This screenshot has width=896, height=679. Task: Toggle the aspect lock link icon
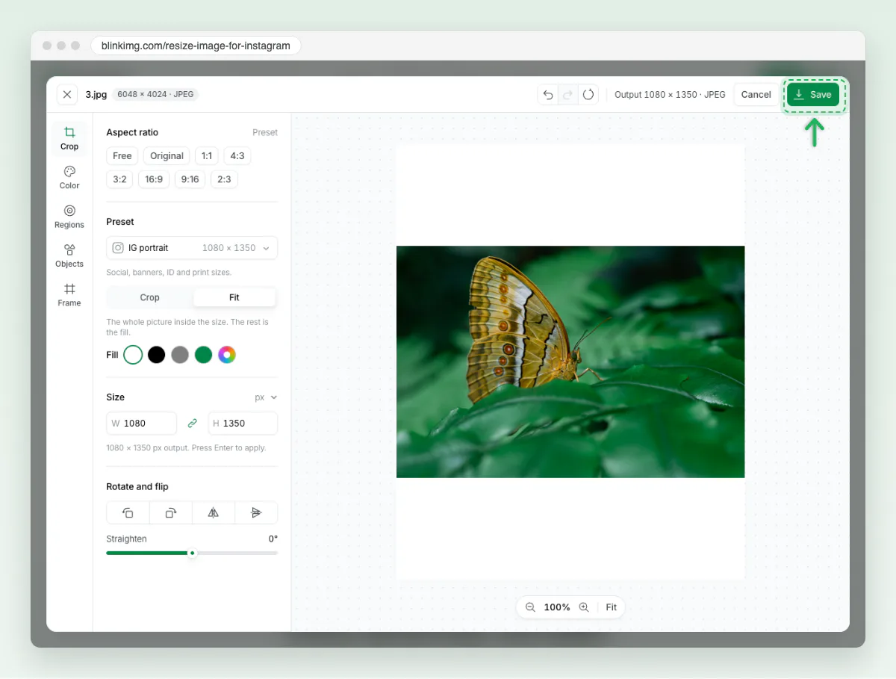coord(193,424)
